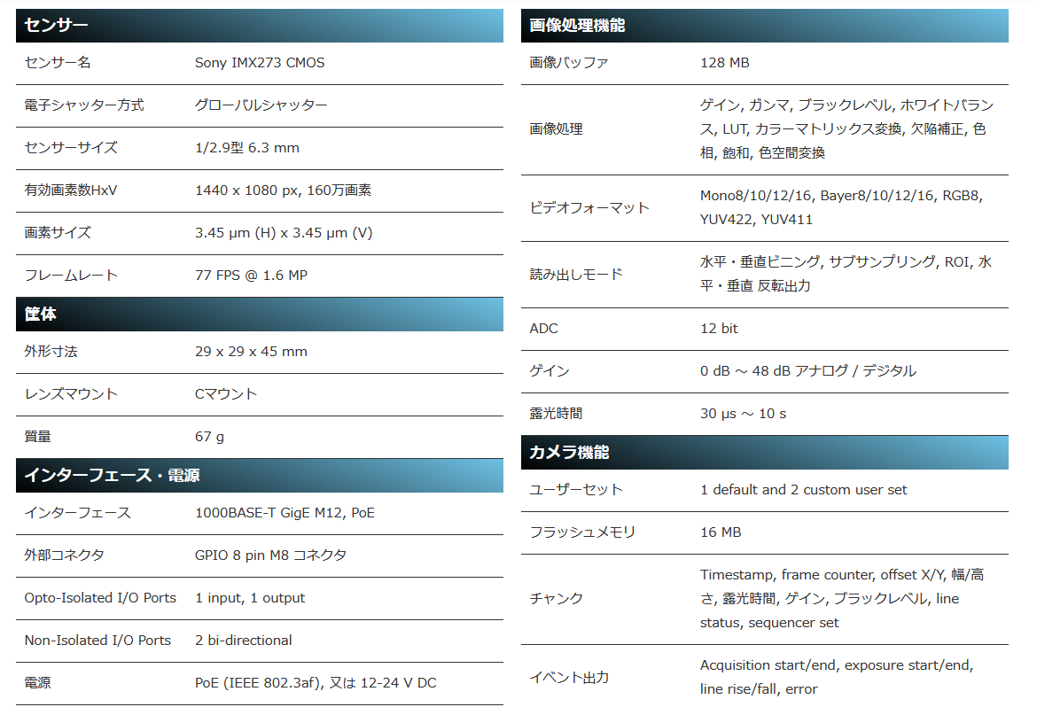Select the value Sony IMX273 CMOS
1037x707 pixels.
point(260,63)
